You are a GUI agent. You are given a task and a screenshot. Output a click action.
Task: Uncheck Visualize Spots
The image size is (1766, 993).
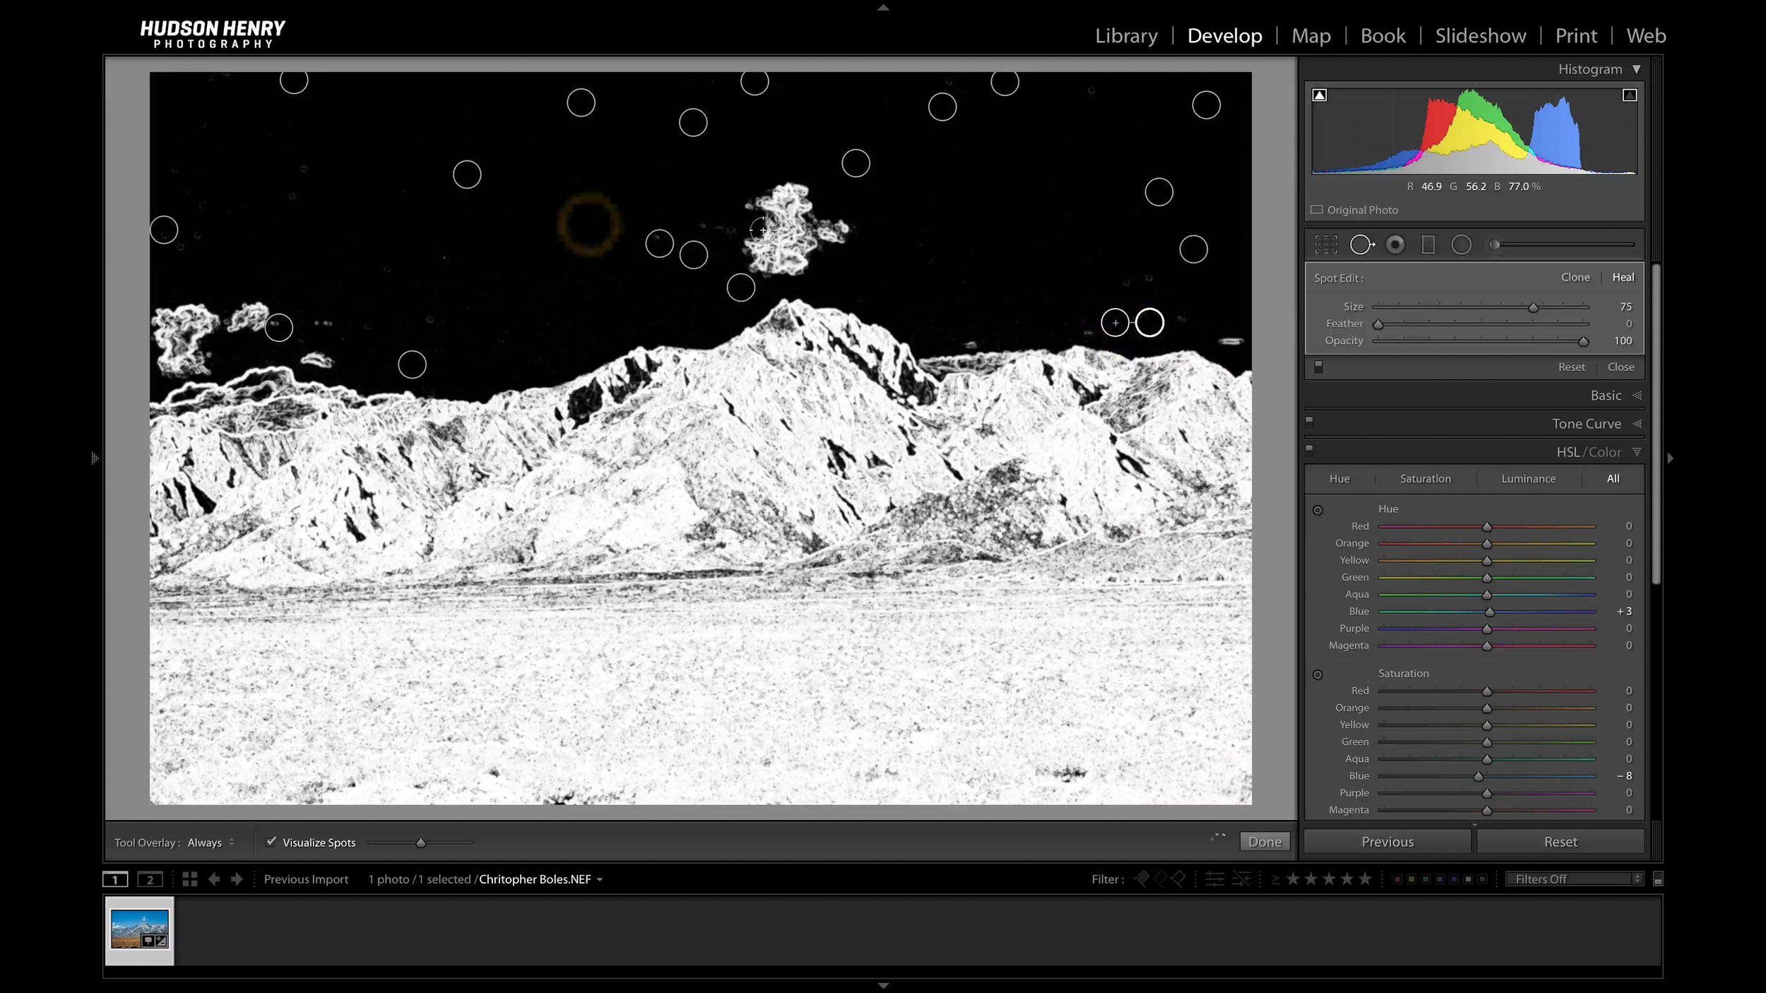271,842
